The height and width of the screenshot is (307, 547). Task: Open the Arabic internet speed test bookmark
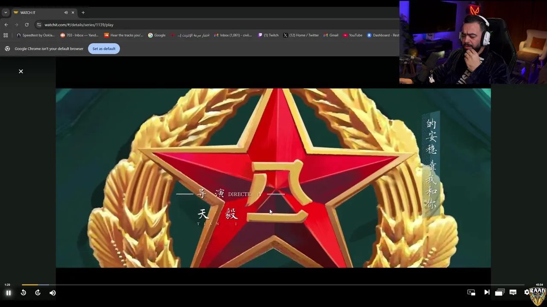click(x=190, y=35)
